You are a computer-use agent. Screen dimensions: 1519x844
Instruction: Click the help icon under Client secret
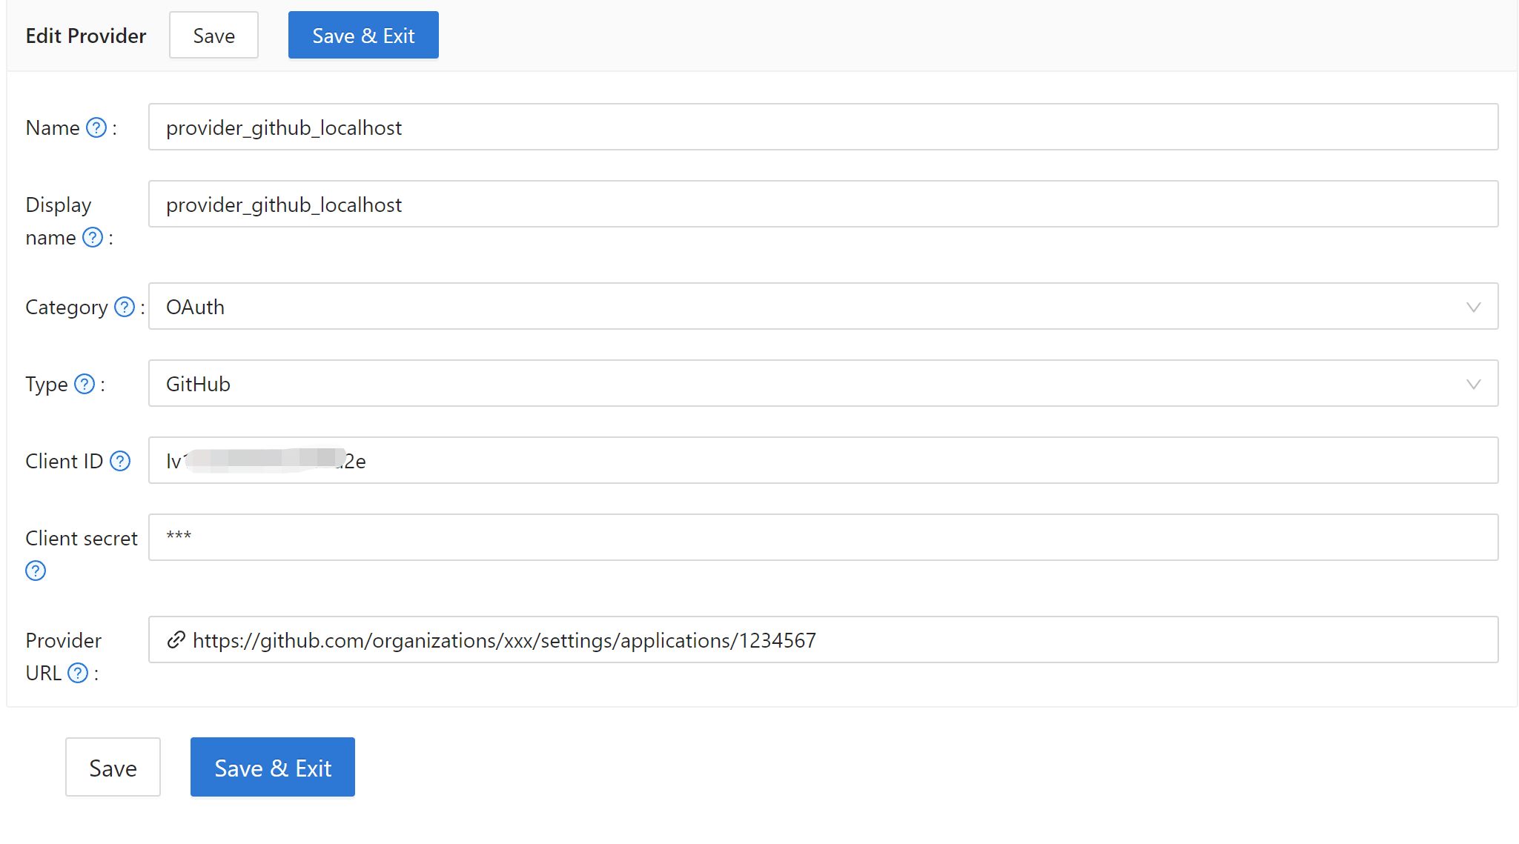(35, 571)
